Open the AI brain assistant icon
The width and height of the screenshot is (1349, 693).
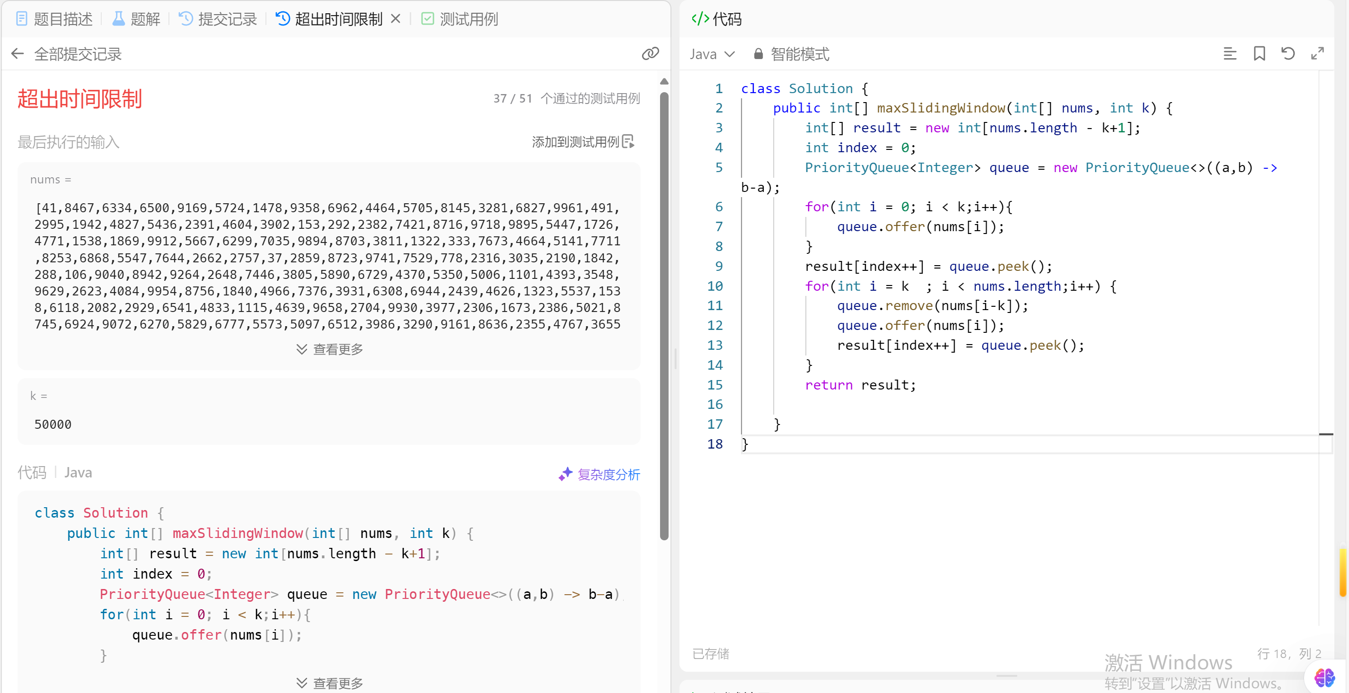pyautogui.click(x=1324, y=678)
